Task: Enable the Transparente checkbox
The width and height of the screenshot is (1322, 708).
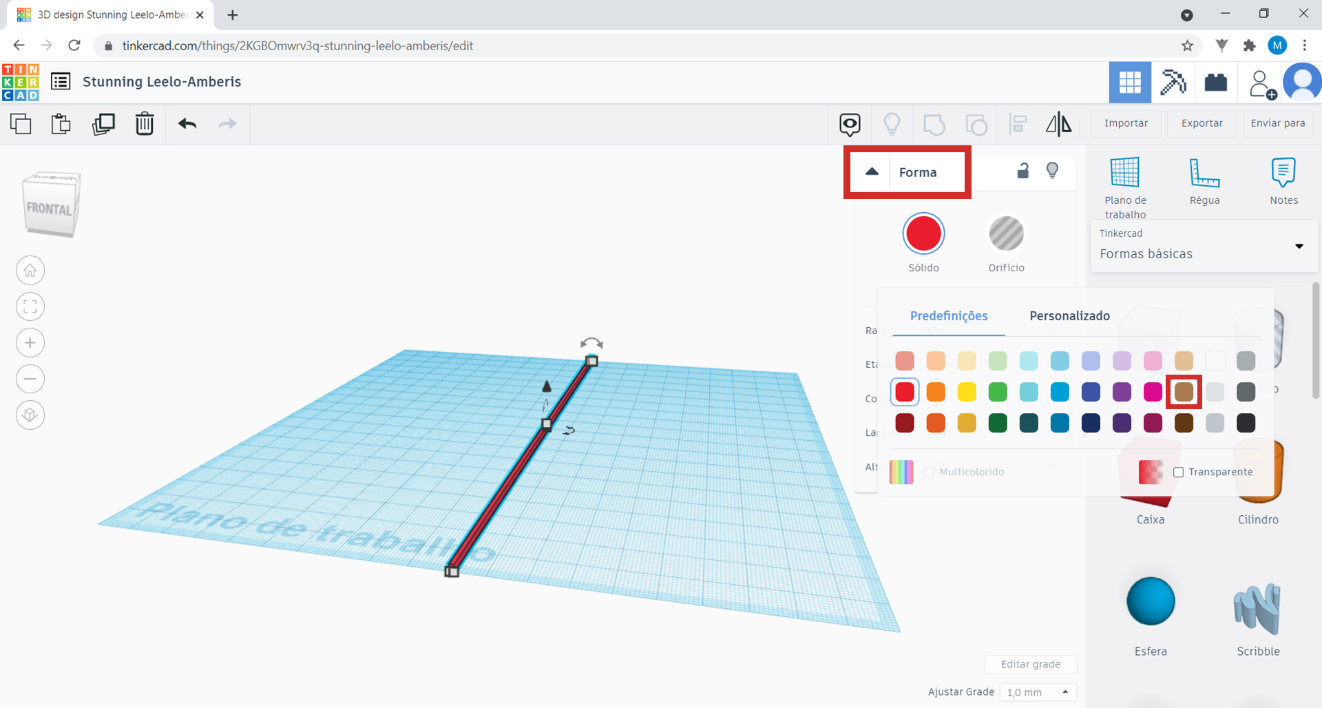Action: [x=1179, y=472]
